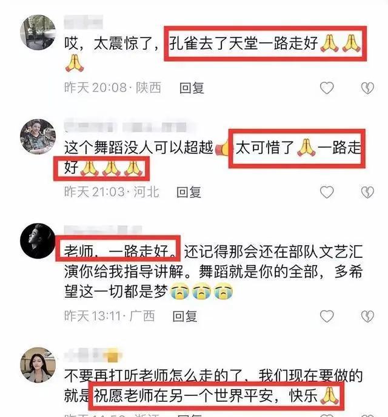Reply (回复) to the 20:08 Shaanxi comment
388x417 pixels.
coord(192,88)
